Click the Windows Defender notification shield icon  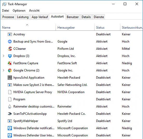10,128
